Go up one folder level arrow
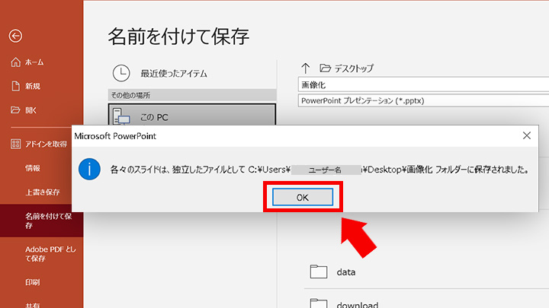The image size is (549, 308). pyautogui.click(x=305, y=68)
